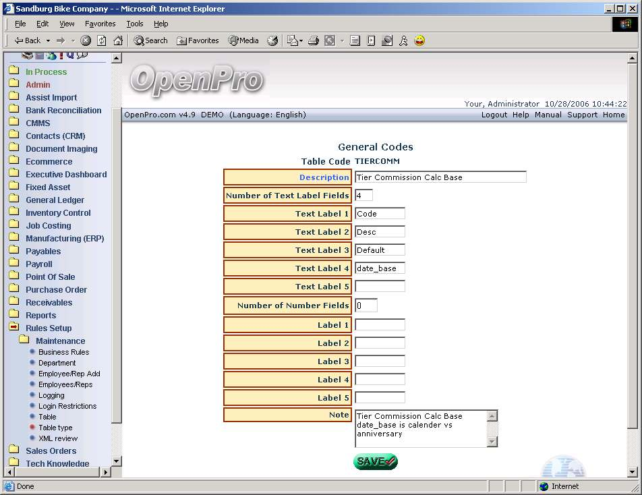Click the red exclamation sidebar icon
Viewport: 642px width, 495px height.
coord(61,56)
